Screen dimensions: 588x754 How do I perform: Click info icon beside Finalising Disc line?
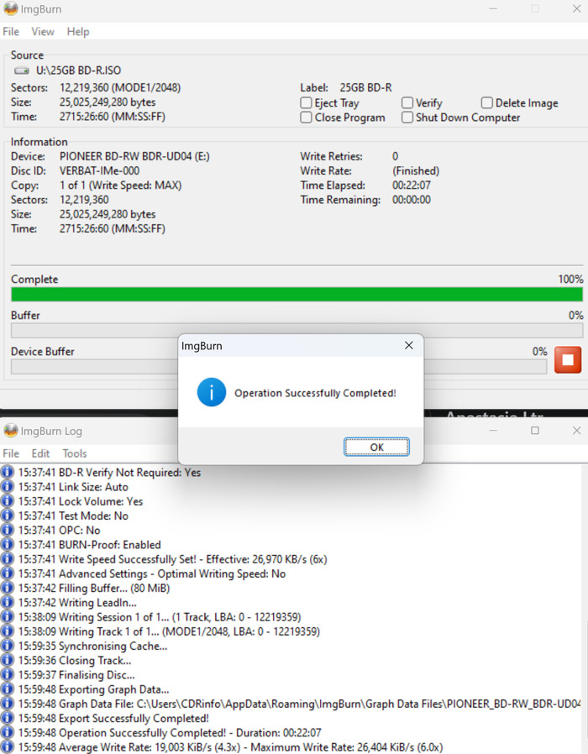8,674
